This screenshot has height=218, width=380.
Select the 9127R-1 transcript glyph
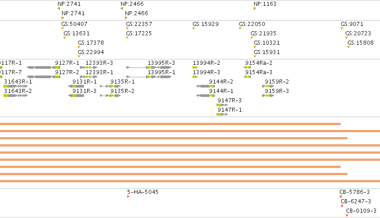pos(44,67)
